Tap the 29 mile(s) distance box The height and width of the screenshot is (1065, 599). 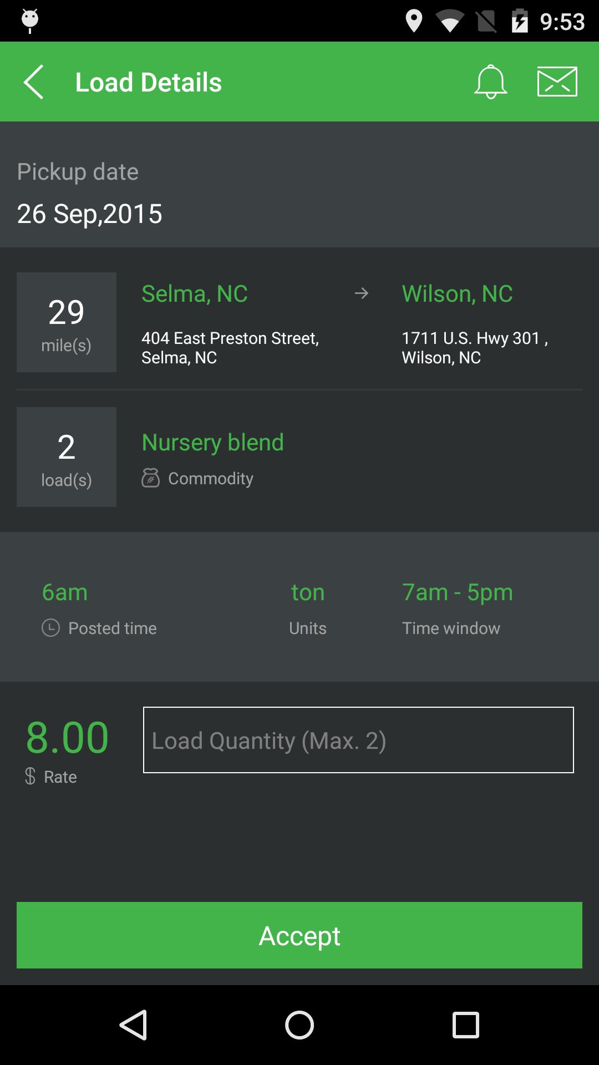click(x=67, y=322)
